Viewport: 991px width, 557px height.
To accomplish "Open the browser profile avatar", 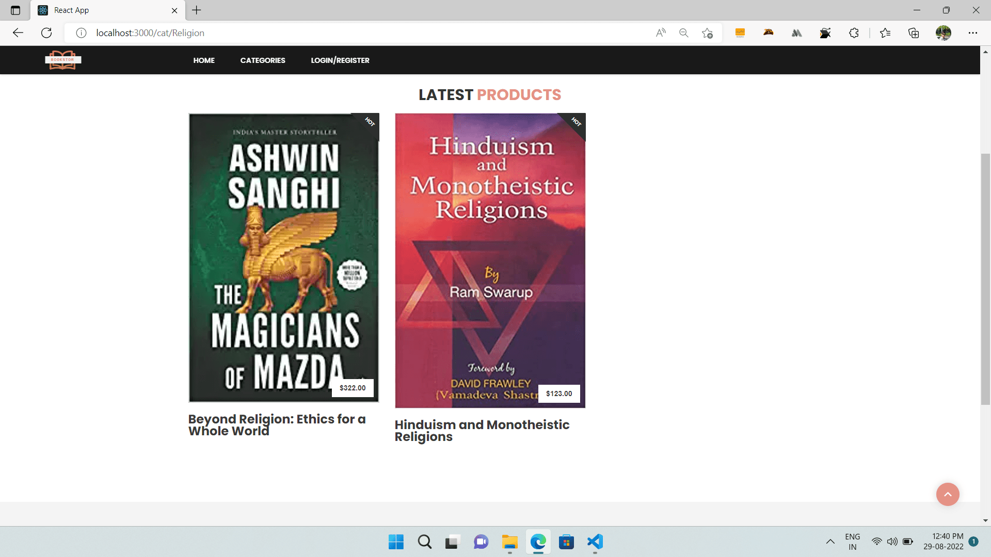I will point(944,33).
